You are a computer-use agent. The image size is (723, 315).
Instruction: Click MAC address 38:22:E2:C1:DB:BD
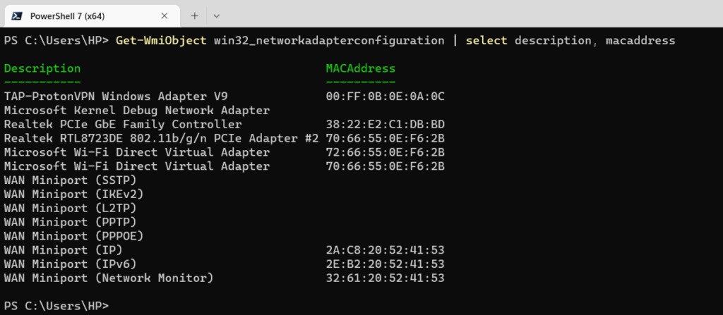pyautogui.click(x=385, y=124)
